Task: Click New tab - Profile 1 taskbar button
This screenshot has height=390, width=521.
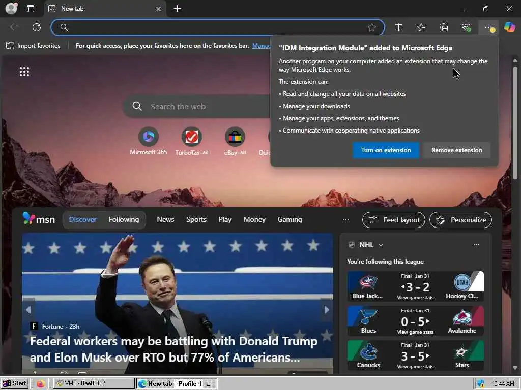Action: [x=177, y=384]
